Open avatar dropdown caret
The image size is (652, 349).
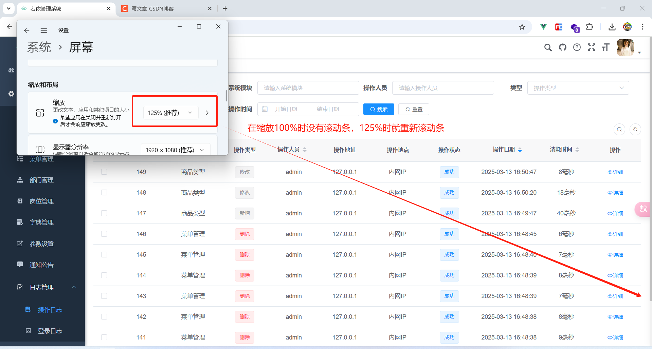[x=639, y=53]
